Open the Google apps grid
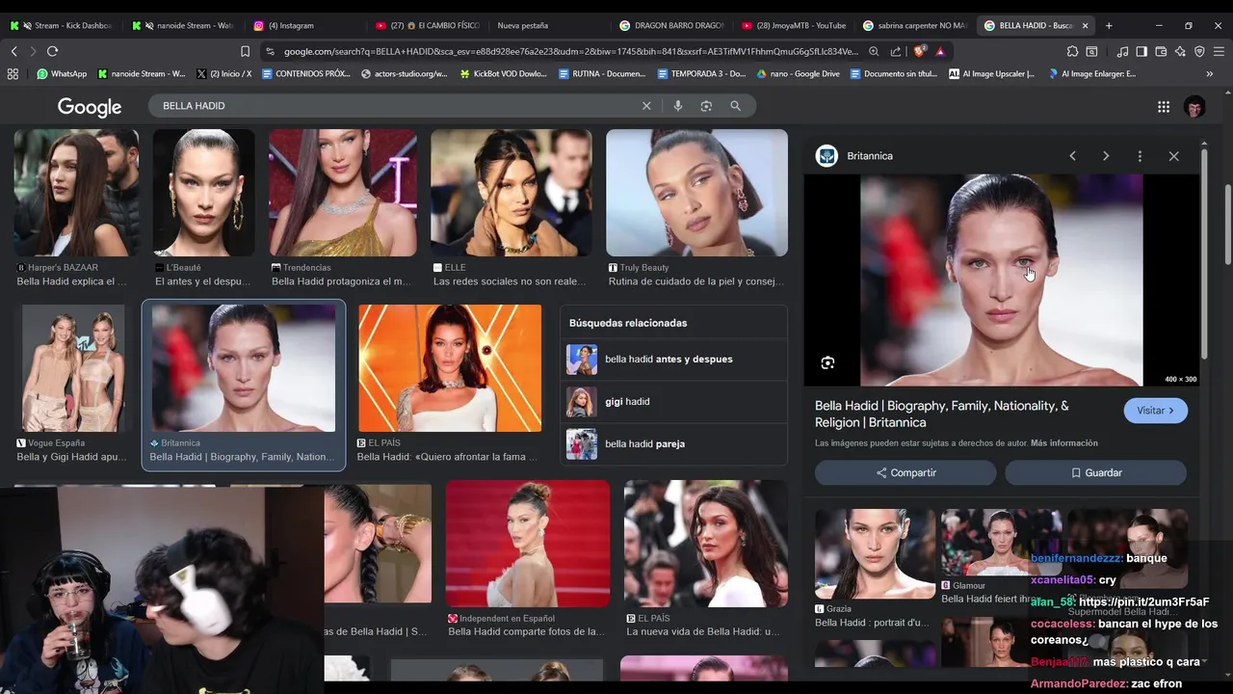 [1164, 107]
